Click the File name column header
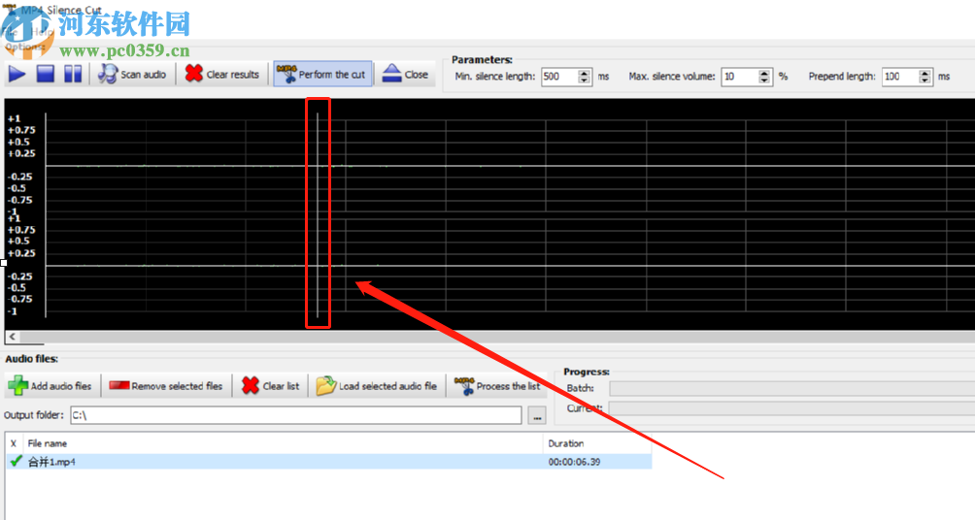 click(283, 443)
